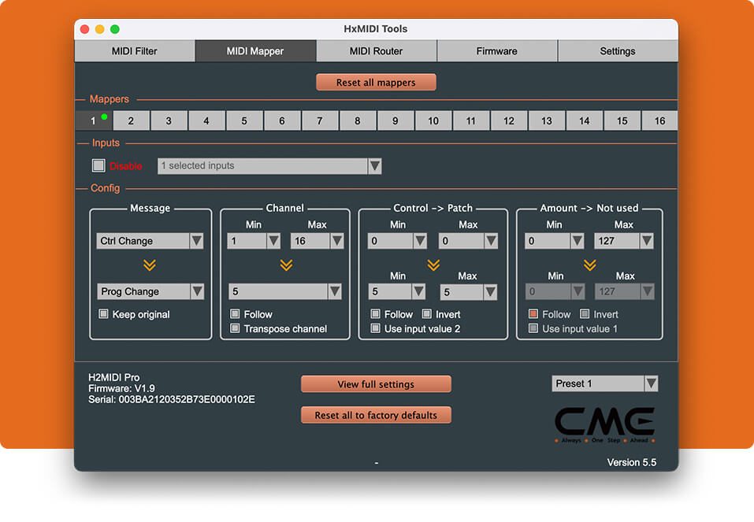This screenshot has width=754, height=522.
Task: Enable the Keep original checkbox
Action: point(103,314)
